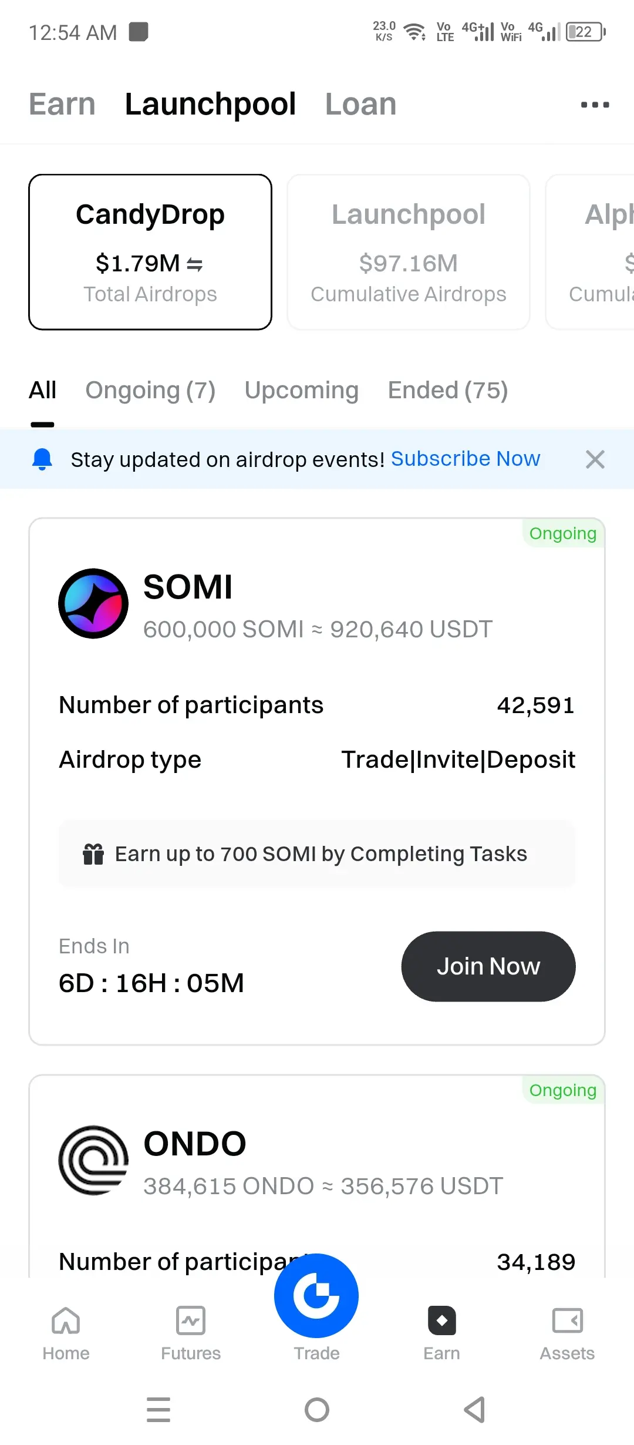The image size is (634, 1445).
Task: Dismiss the airdrop subscription banner
Action: tap(595, 459)
